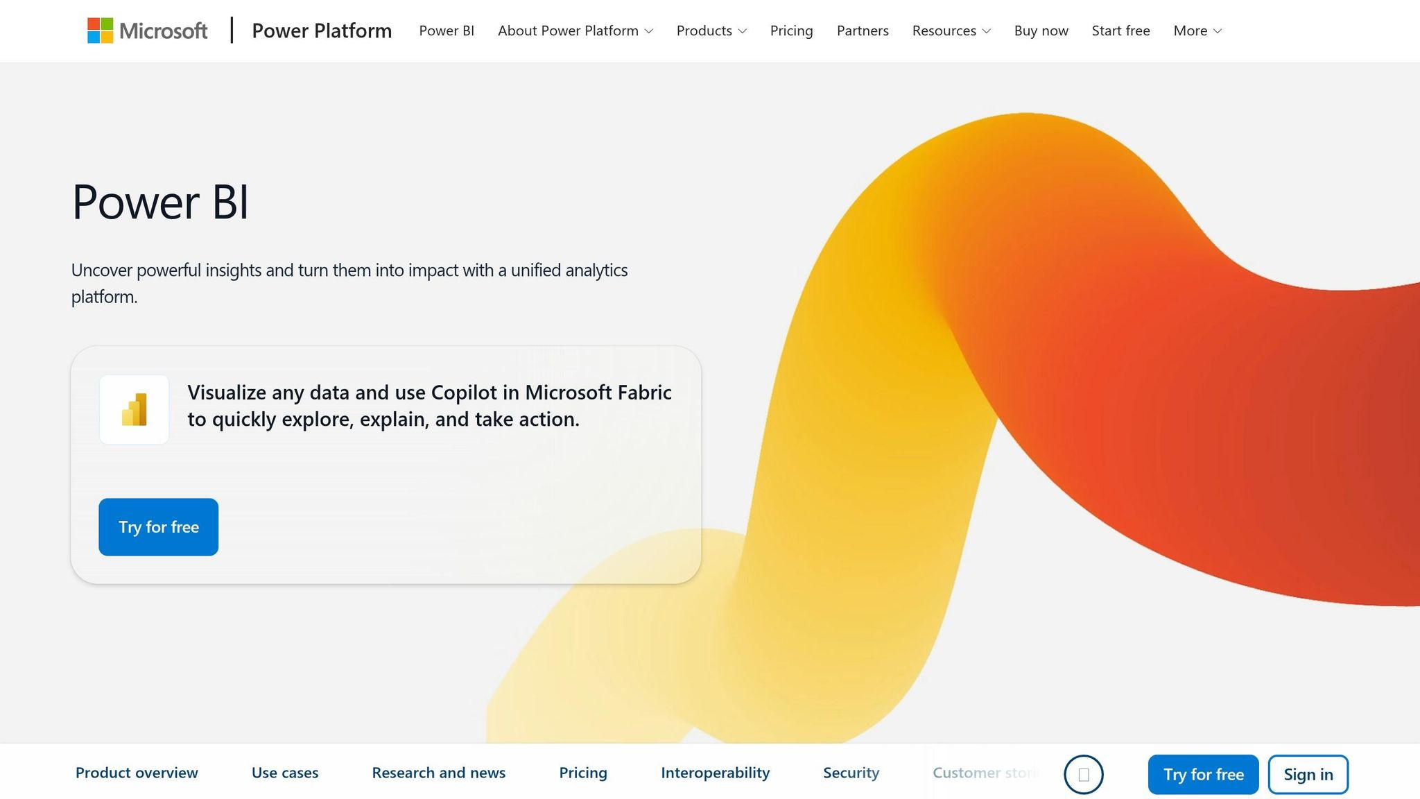Image resolution: width=1420 pixels, height=799 pixels.
Task: Click Start free in header
Action: click(1120, 31)
